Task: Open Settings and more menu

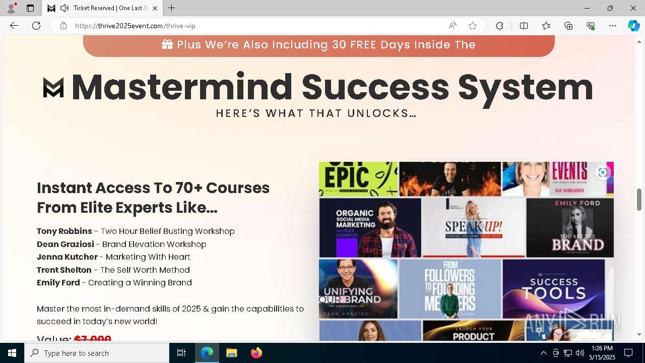Action: pos(613,26)
